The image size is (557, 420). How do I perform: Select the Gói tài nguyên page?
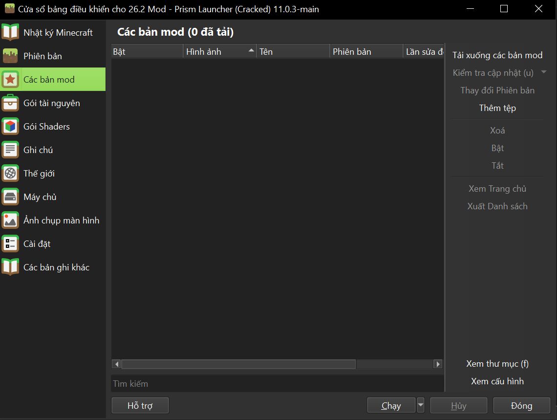click(x=53, y=103)
